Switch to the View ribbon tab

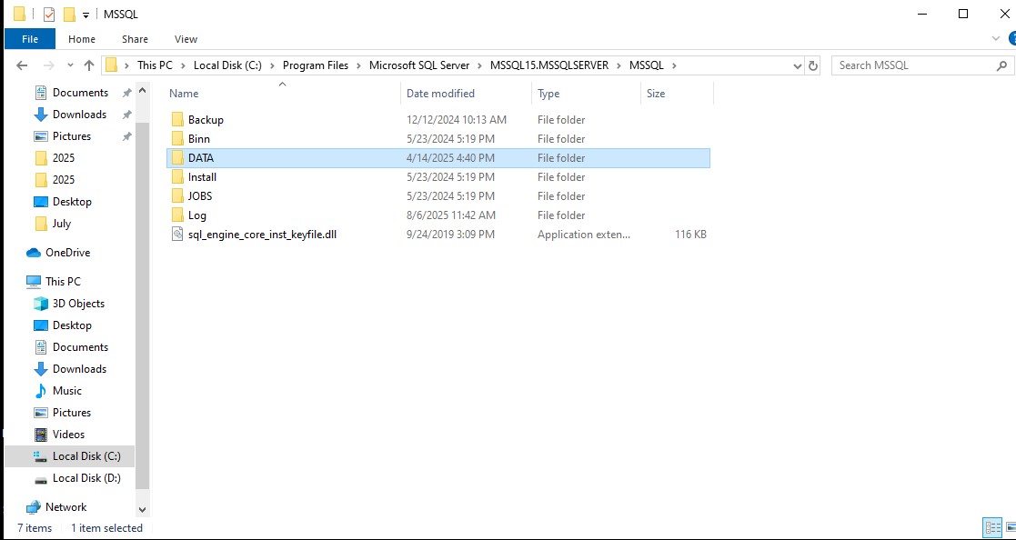[x=186, y=38]
